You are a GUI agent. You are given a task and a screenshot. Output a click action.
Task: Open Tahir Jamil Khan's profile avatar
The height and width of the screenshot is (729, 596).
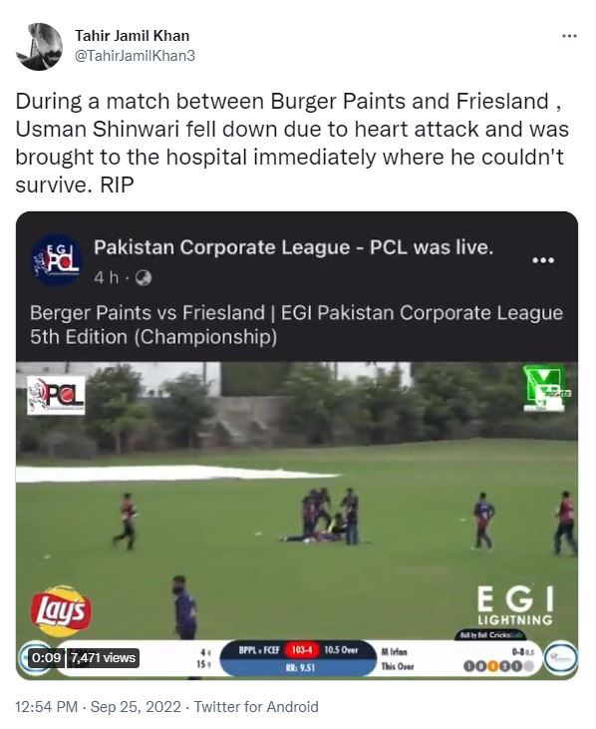39,47
